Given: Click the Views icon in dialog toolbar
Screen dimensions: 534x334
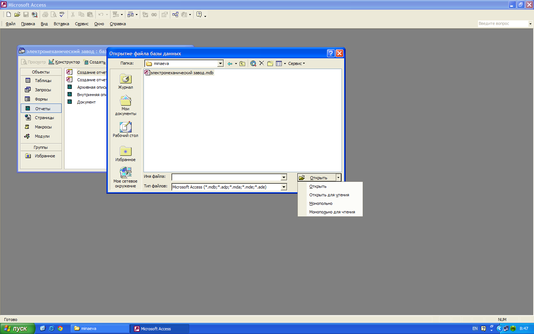Looking at the screenshot, I should tap(279, 63).
